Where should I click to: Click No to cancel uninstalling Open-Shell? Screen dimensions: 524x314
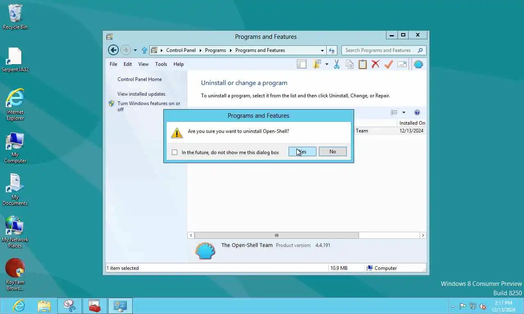click(x=332, y=152)
